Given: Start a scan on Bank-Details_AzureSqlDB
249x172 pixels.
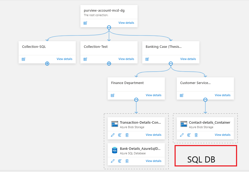Looking at the screenshot, I should 119,161.
